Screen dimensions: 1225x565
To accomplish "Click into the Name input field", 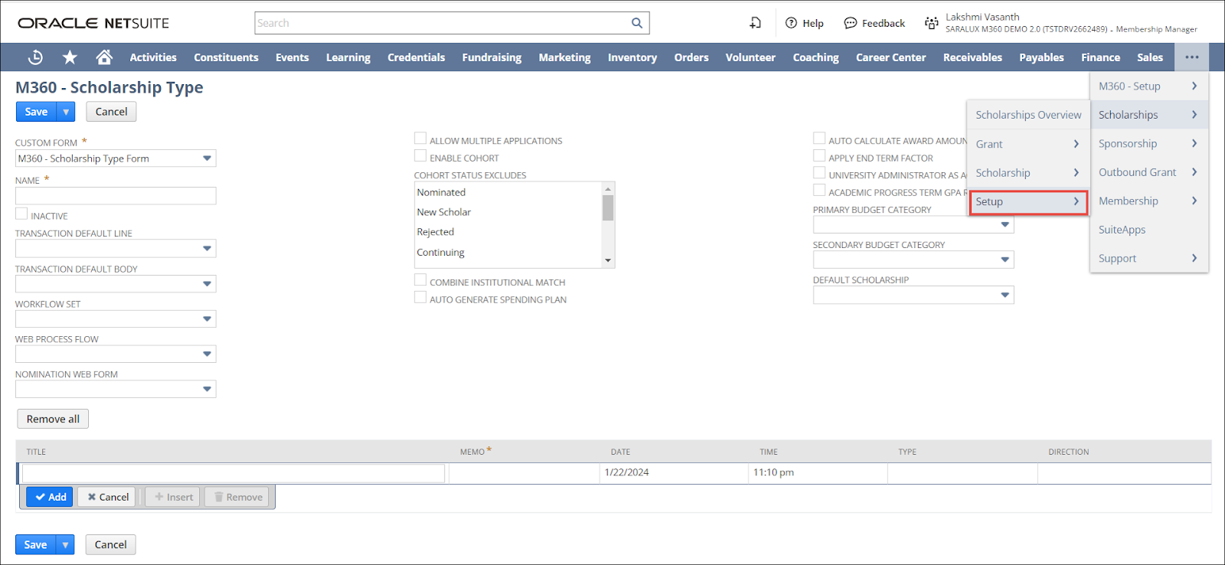I will pyautogui.click(x=116, y=196).
